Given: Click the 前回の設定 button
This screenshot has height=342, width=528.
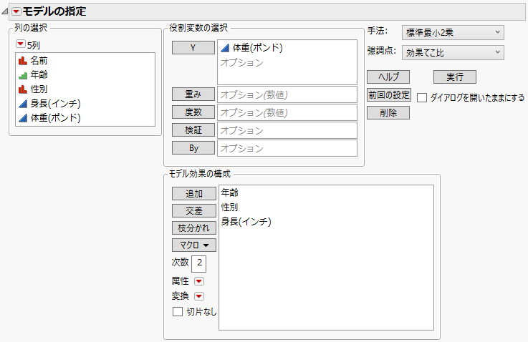Looking at the screenshot, I should click(389, 95).
